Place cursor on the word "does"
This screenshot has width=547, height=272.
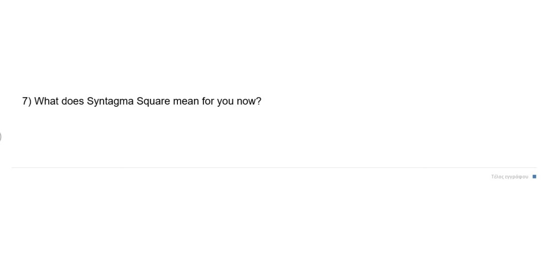coord(73,101)
